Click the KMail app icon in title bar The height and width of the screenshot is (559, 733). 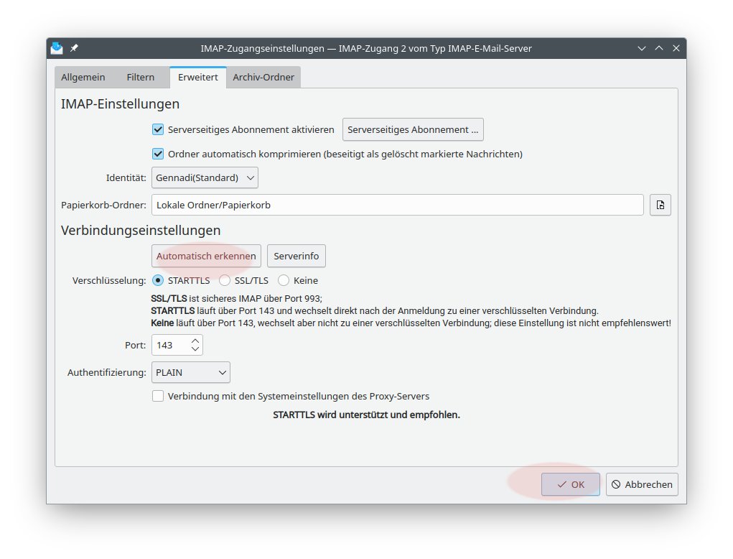[x=57, y=48]
